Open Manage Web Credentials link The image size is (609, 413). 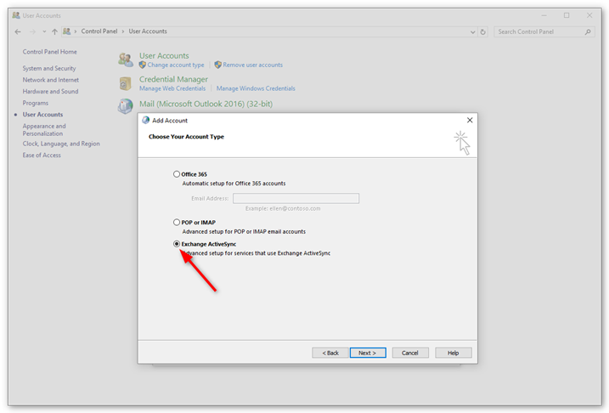(172, 88)
